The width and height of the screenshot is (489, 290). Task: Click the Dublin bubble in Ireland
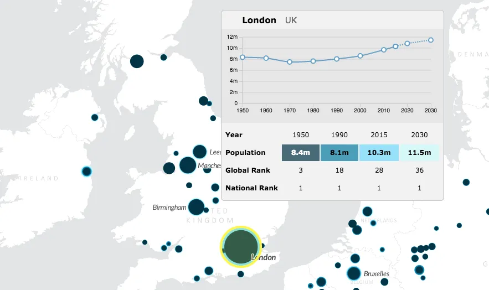point(87,172)
